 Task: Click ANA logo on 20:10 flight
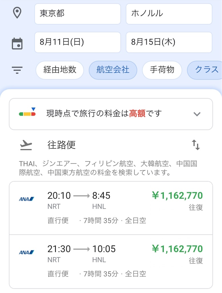click(x=27, y=199)
